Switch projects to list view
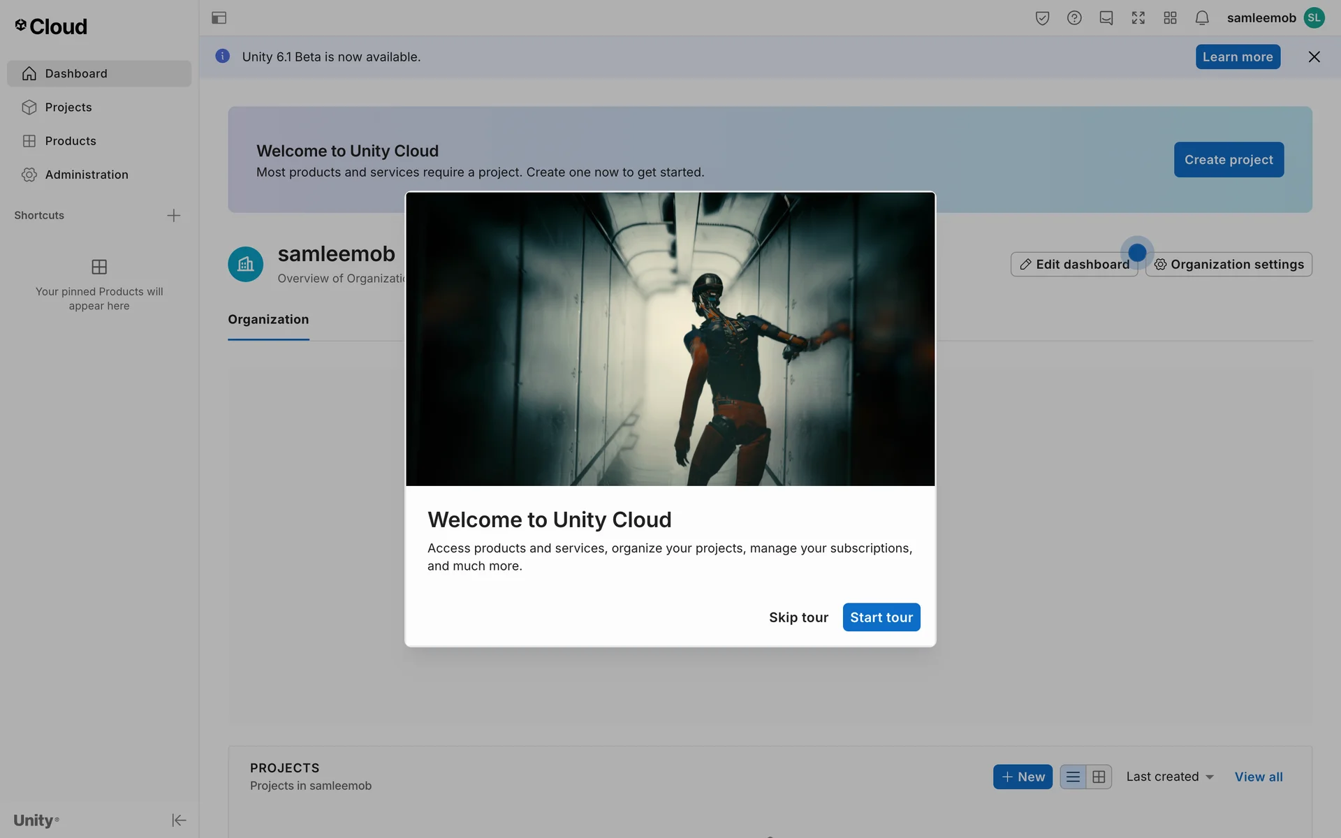 [x=1073, y=777]
